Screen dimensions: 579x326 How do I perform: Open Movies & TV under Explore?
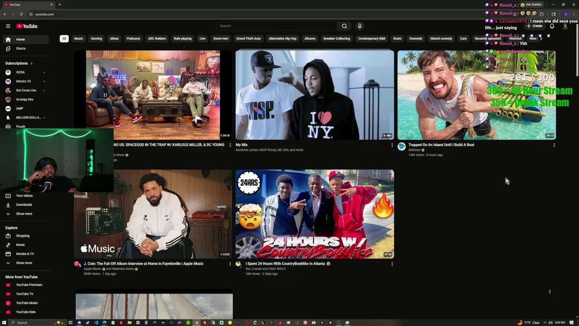coord(26,254)
